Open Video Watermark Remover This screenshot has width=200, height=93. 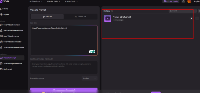[14, 47]
